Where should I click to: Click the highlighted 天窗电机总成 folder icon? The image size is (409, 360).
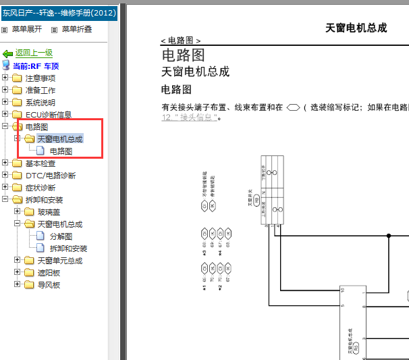[x=30, y=138]
